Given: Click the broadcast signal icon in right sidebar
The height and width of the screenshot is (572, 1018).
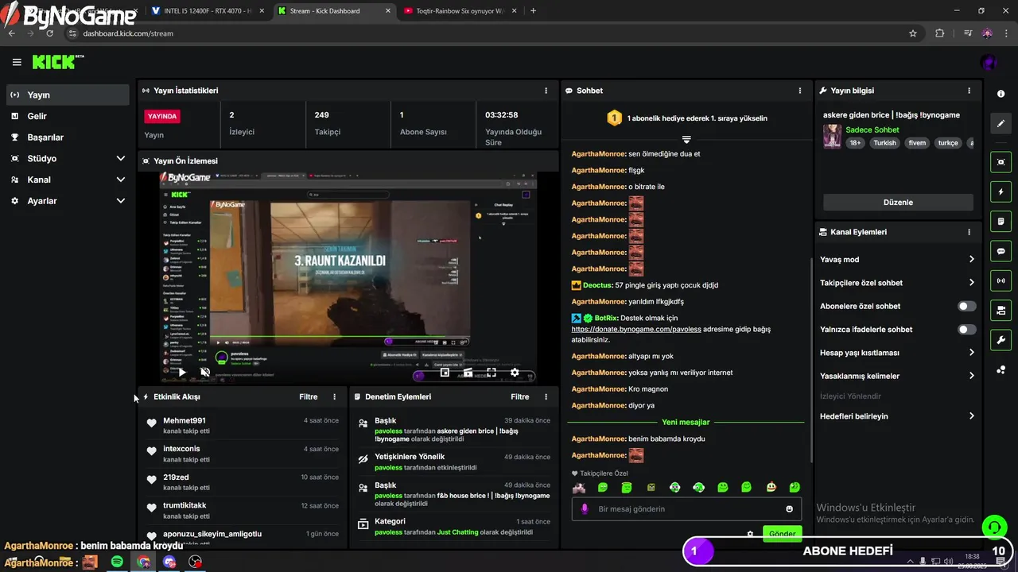Looking at the screenshot, I should point(1001,280).
